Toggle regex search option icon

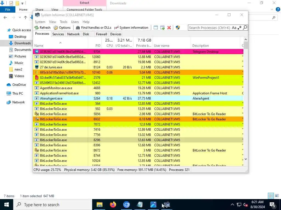pos(239,28)
